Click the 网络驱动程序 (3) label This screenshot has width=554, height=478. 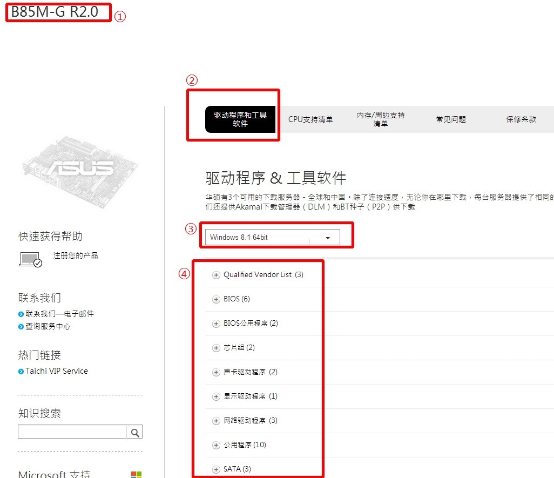point(251,421)
